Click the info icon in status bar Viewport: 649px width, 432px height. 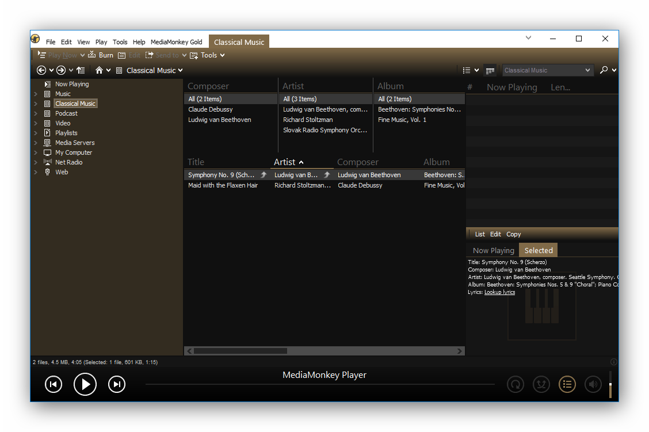pos(614,362)
